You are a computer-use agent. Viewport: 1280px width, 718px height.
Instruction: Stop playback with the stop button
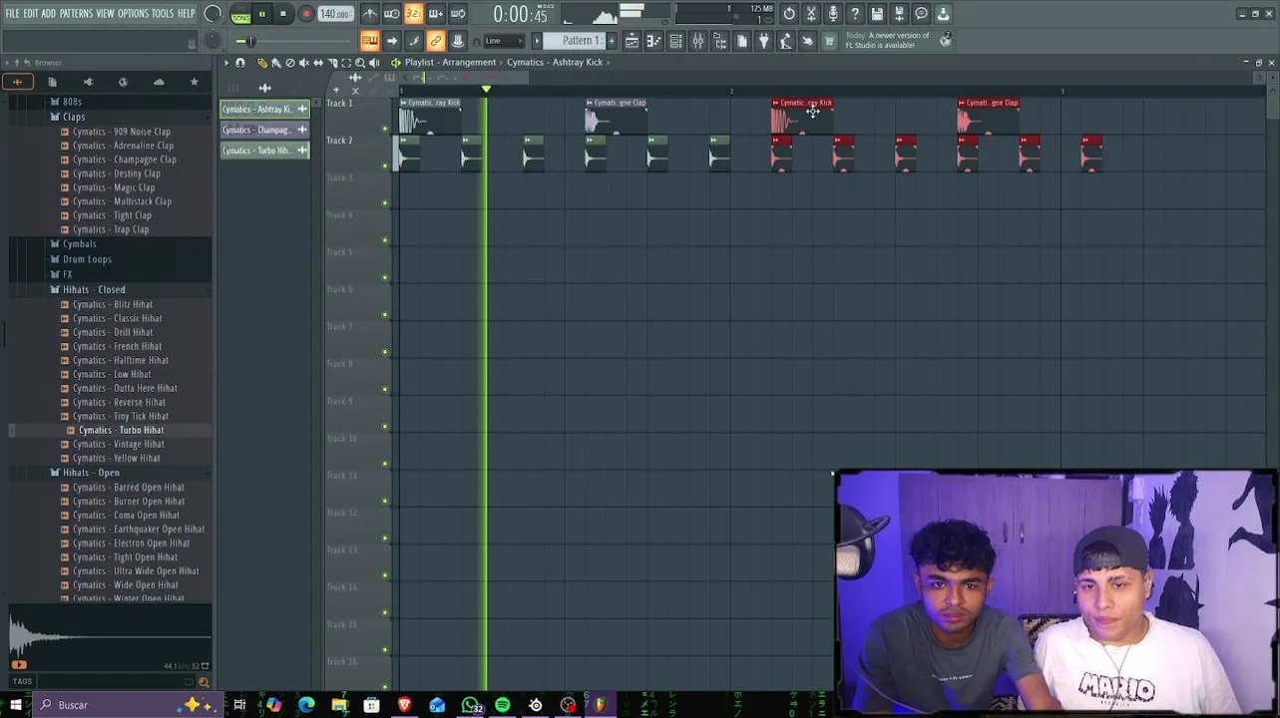pos(283,14)
